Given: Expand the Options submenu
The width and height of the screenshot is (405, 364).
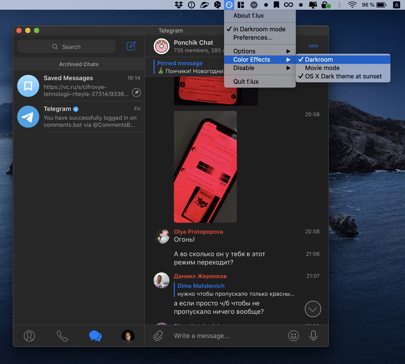Looking at the screenshot, I should pos(260,51).
